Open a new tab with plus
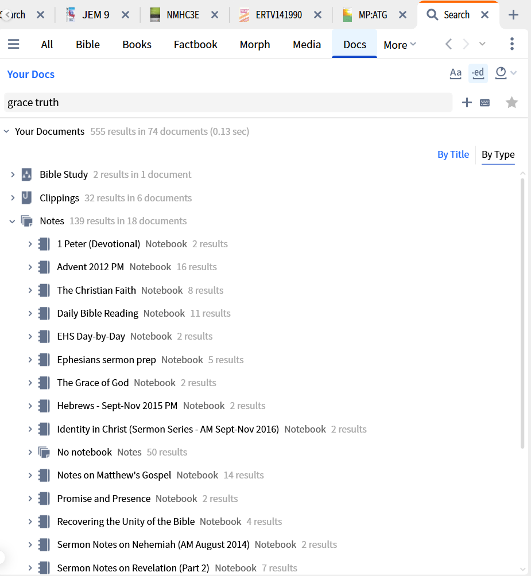531x576 pixels. coord(513,15)
